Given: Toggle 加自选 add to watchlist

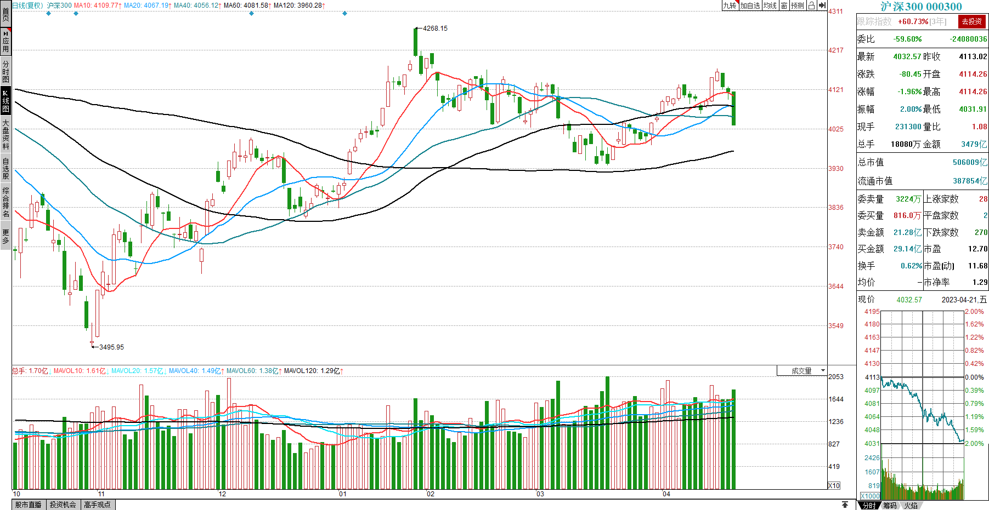Looking at the screenshot, I should pos(750,5).
